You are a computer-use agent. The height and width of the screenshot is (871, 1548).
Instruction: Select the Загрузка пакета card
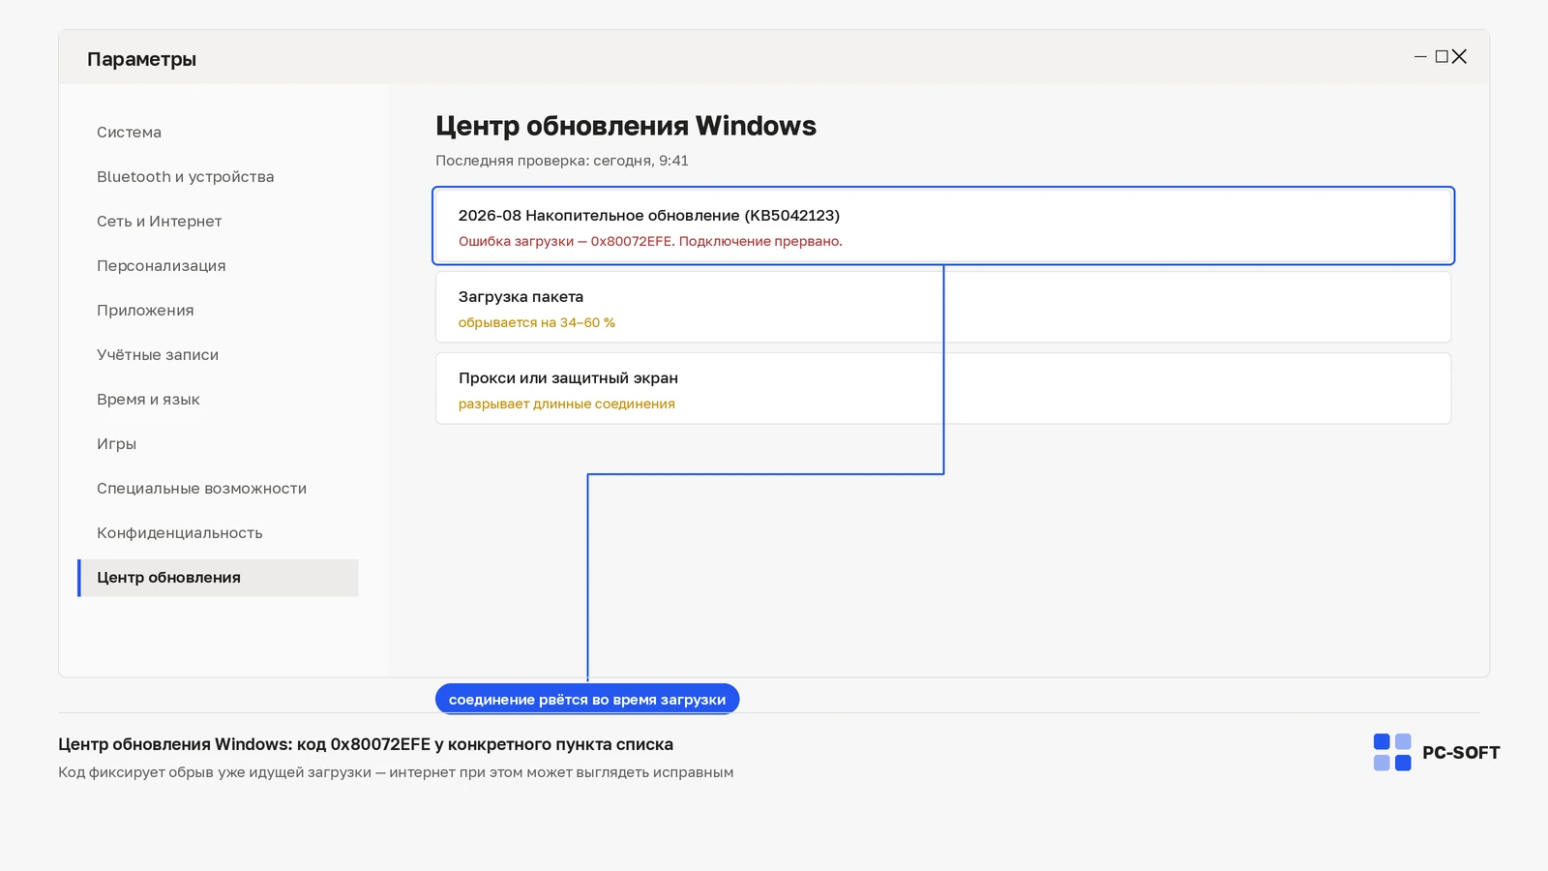pyautogui.click(x=943, y=307)
